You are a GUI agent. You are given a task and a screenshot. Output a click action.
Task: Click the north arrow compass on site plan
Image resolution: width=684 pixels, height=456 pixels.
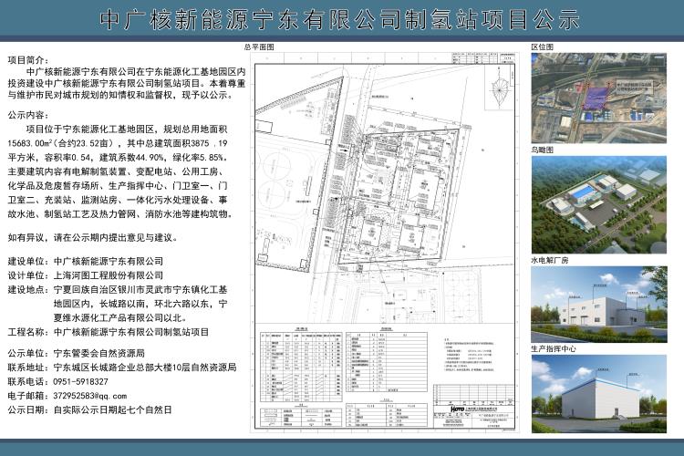(500, 91)
